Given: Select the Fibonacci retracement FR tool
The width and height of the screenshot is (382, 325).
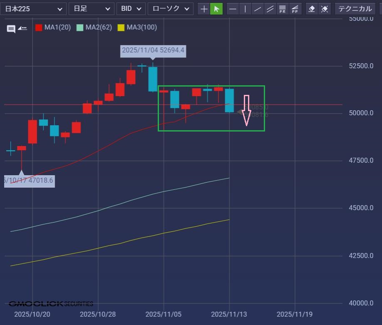Looking at the screenshot, I should [x=283, y=9].
